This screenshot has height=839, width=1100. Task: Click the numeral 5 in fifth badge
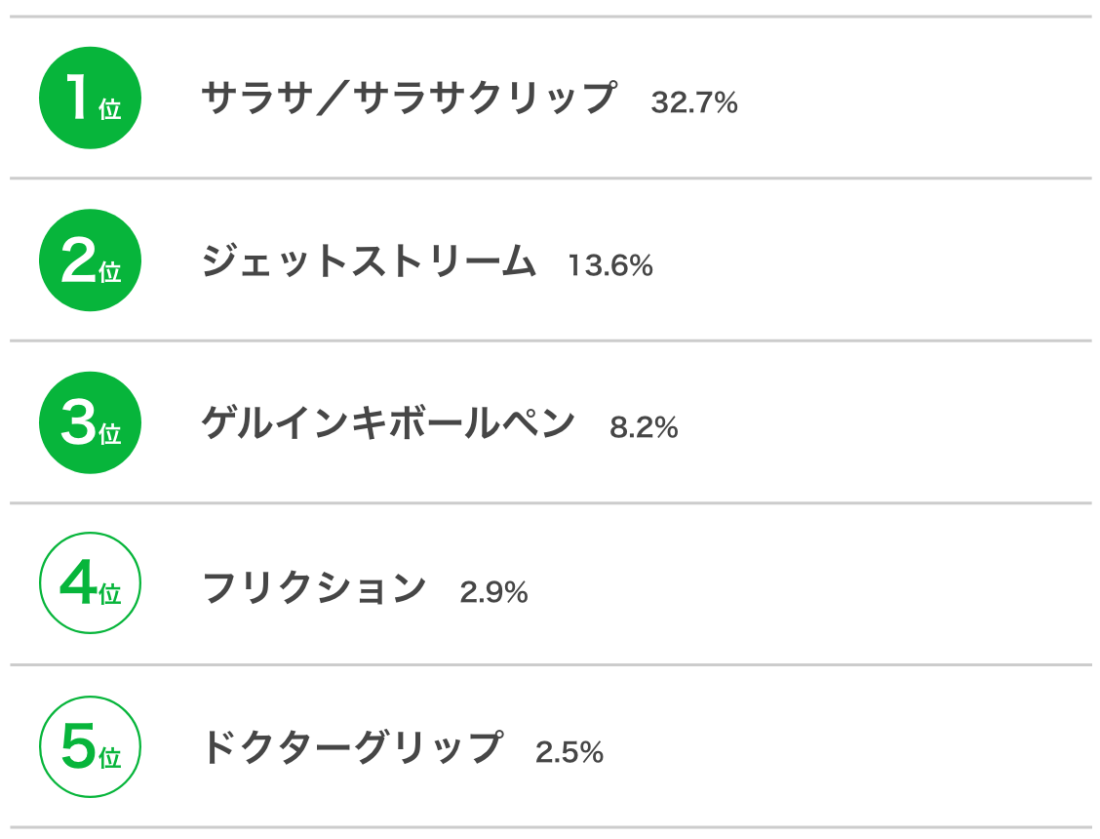tap(78, 745)
